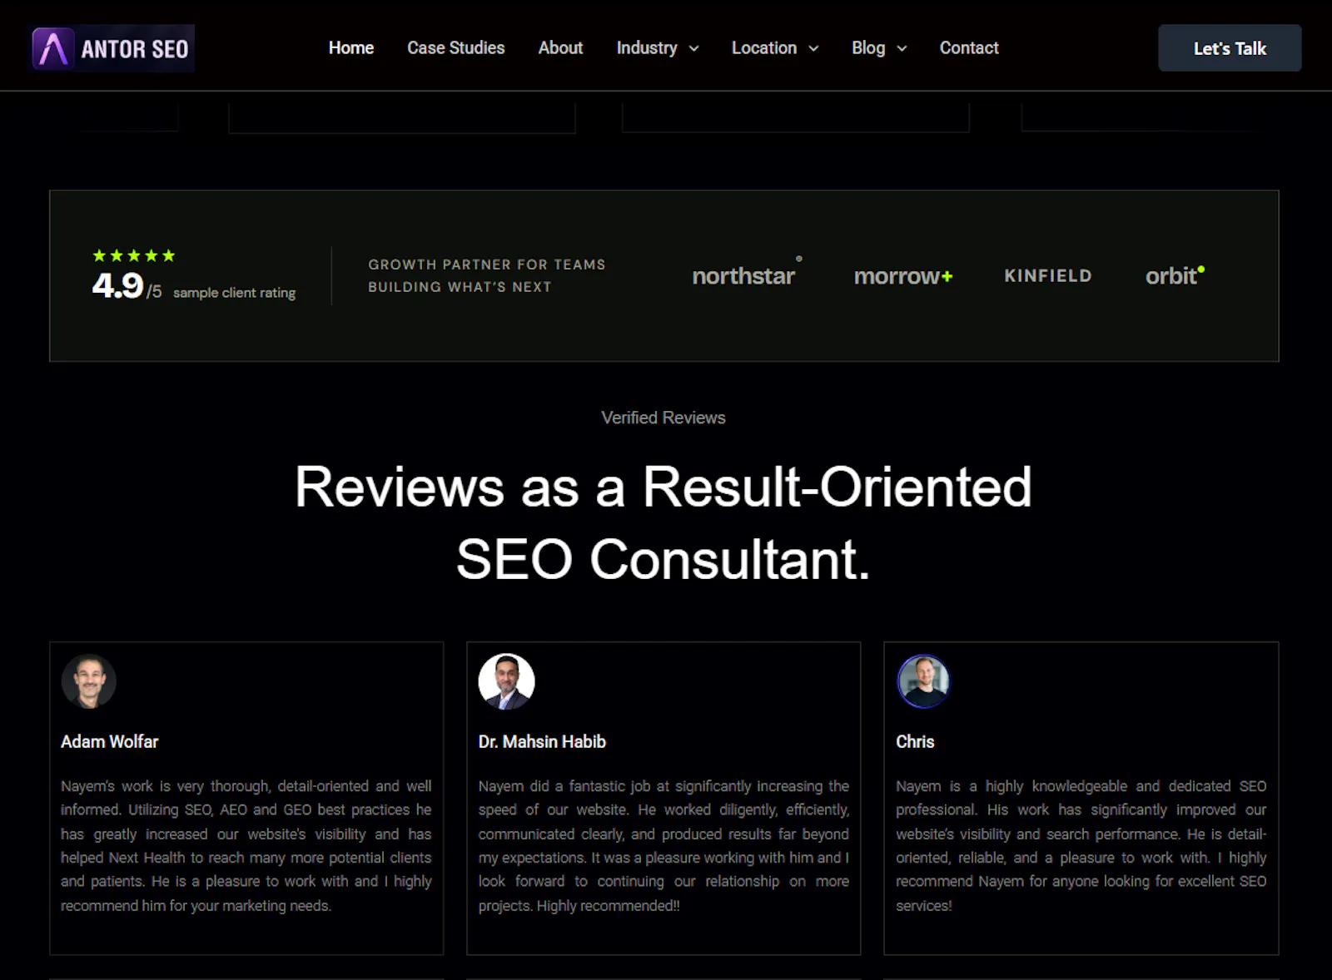This screenshot has height=980, width=1332.
Task: Click Dr. Mahsin Habib's avatar photo
Action: [x=506, y=681]
